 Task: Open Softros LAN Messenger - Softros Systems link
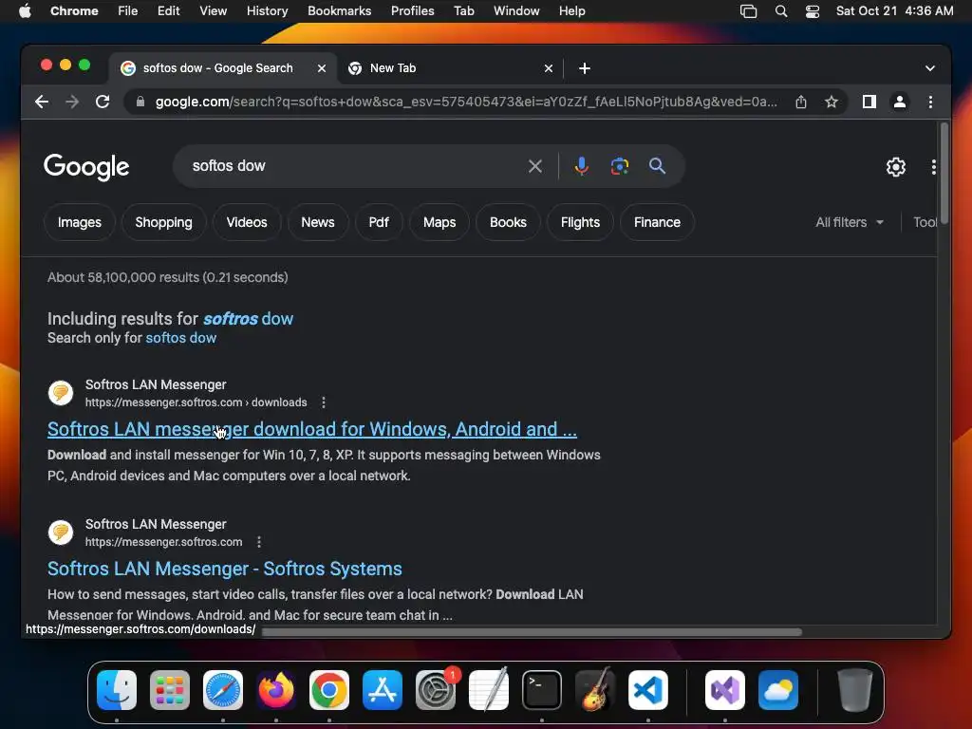point(224,570)
